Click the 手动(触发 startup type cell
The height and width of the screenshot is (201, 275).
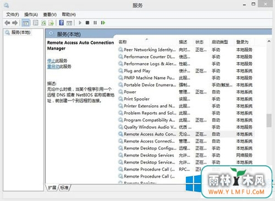222,85
